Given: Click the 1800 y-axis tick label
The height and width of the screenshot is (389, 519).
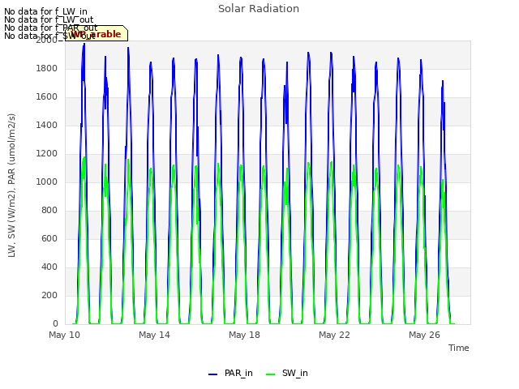Looking at the screenshot, I should 46,68.
